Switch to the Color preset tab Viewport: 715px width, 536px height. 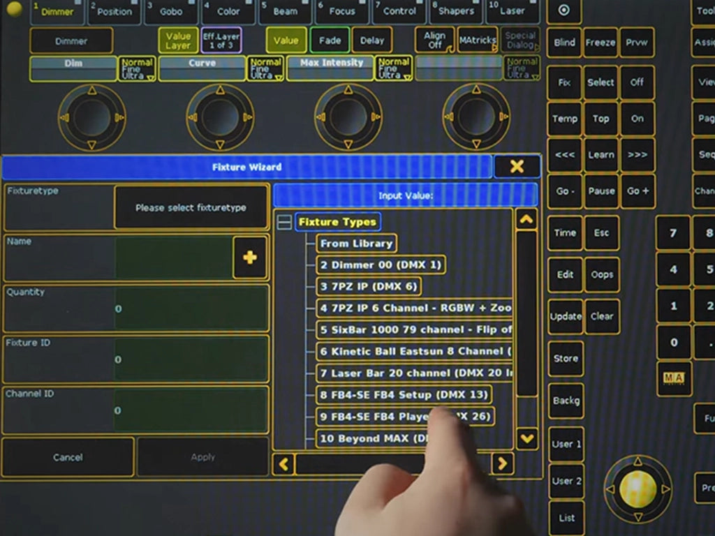point(228,11)
